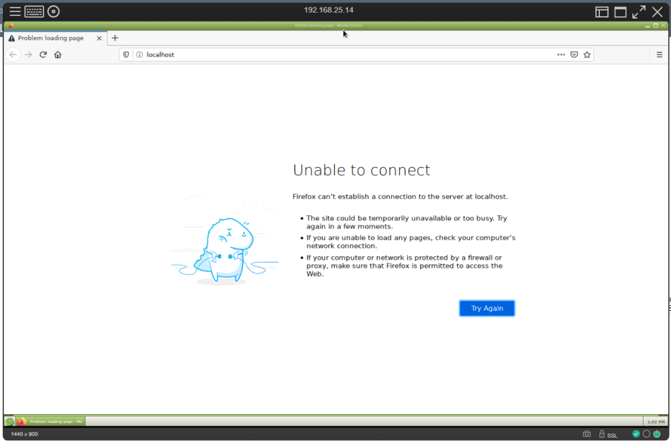Image resolution: width=671 pixels, height=443 pixels.
Task: Close the Mozilla Firefox window
Action: 664,26
